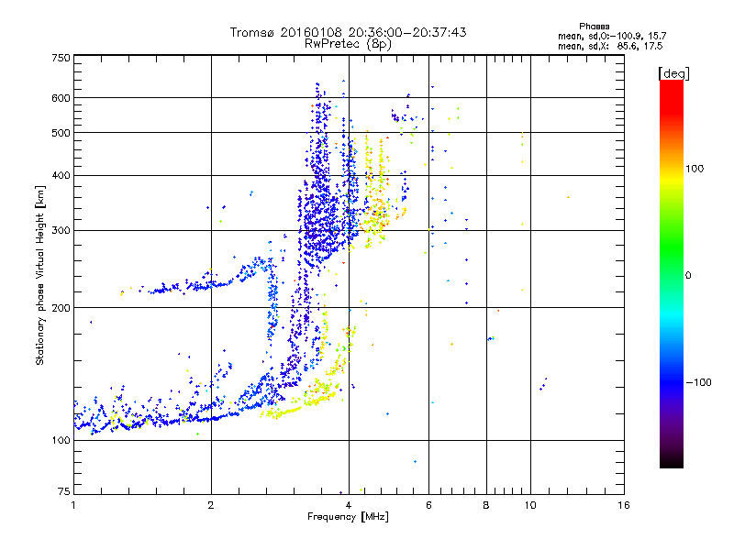Click the x-axis frequency tick label "2"
Viewport: 734px width, 550px height.
click(211, 505)
